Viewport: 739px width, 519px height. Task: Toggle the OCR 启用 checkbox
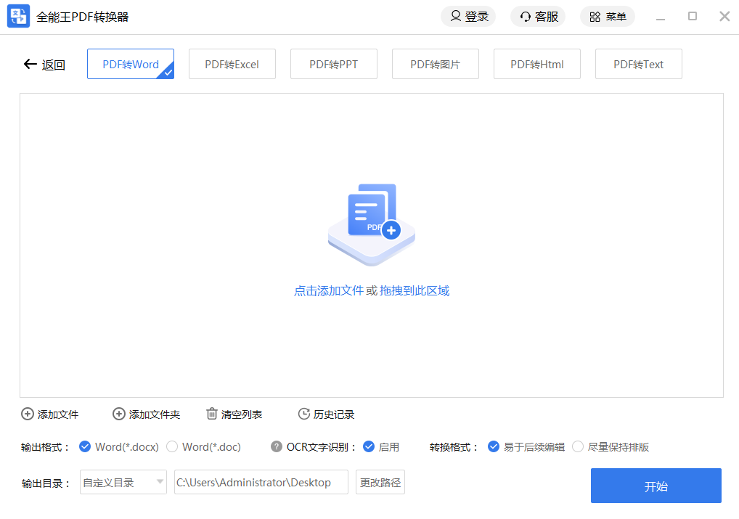pyautogui.click(x=369, y=446)
